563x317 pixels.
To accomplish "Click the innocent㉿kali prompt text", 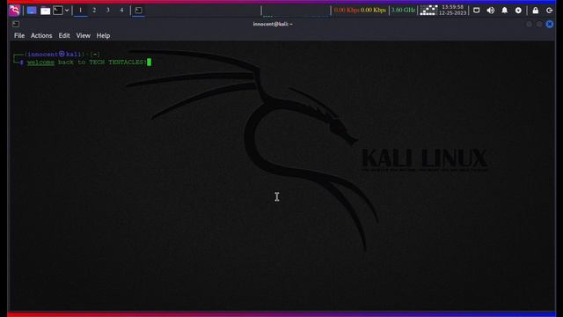I will pyautogui.click(x=55, y=55).
